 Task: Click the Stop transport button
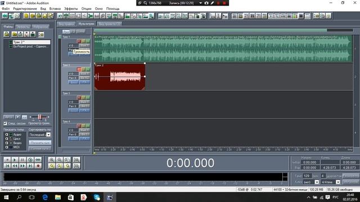7,159
